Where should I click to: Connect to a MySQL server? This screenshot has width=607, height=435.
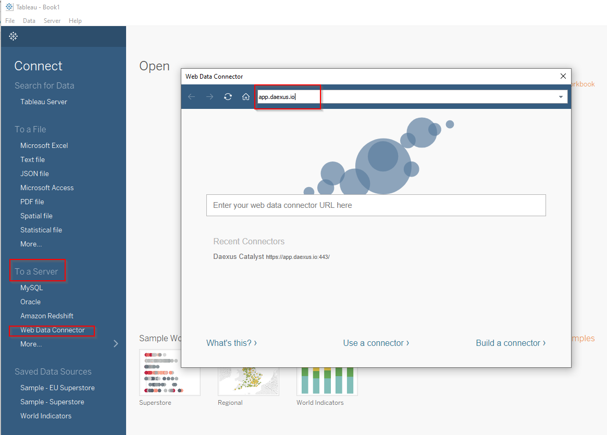pos(31,288)
